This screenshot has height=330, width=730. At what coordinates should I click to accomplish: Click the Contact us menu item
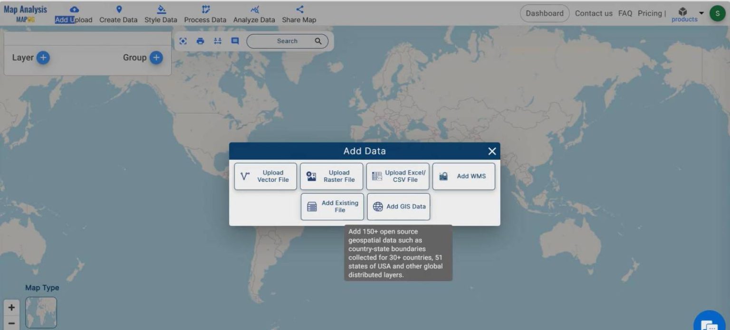[x=594, y=13]
